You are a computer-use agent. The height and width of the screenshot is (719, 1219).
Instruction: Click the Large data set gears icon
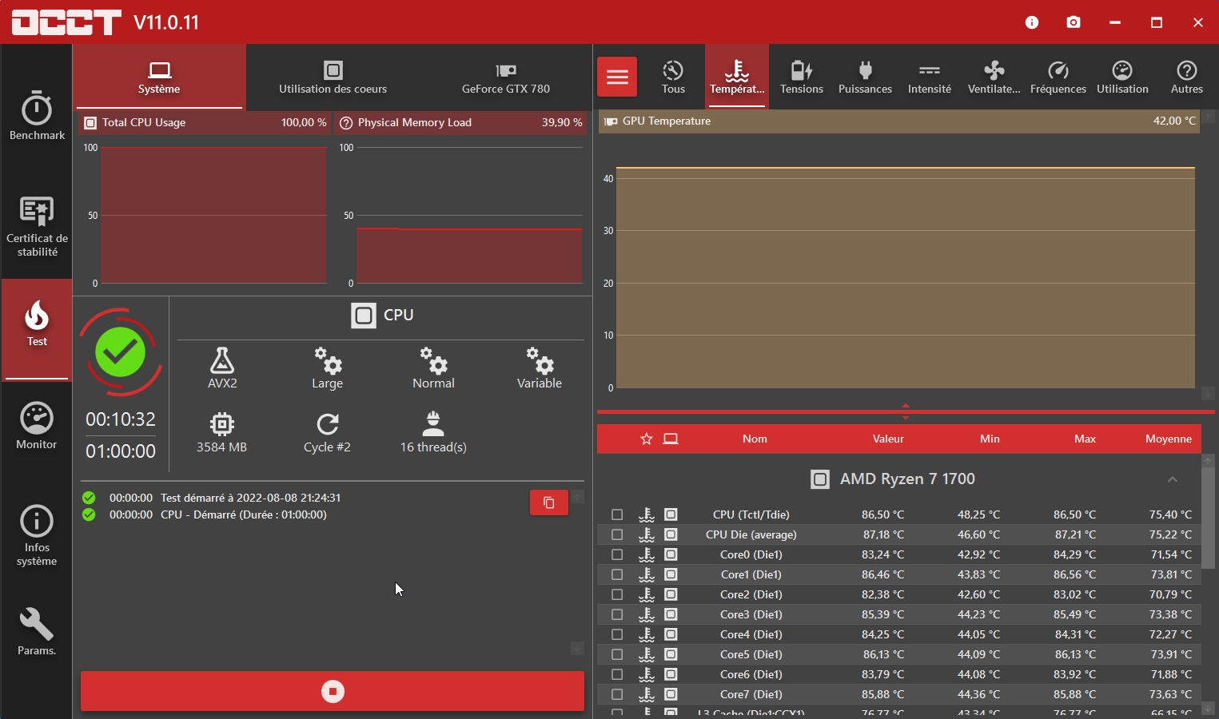click(328, 360)
